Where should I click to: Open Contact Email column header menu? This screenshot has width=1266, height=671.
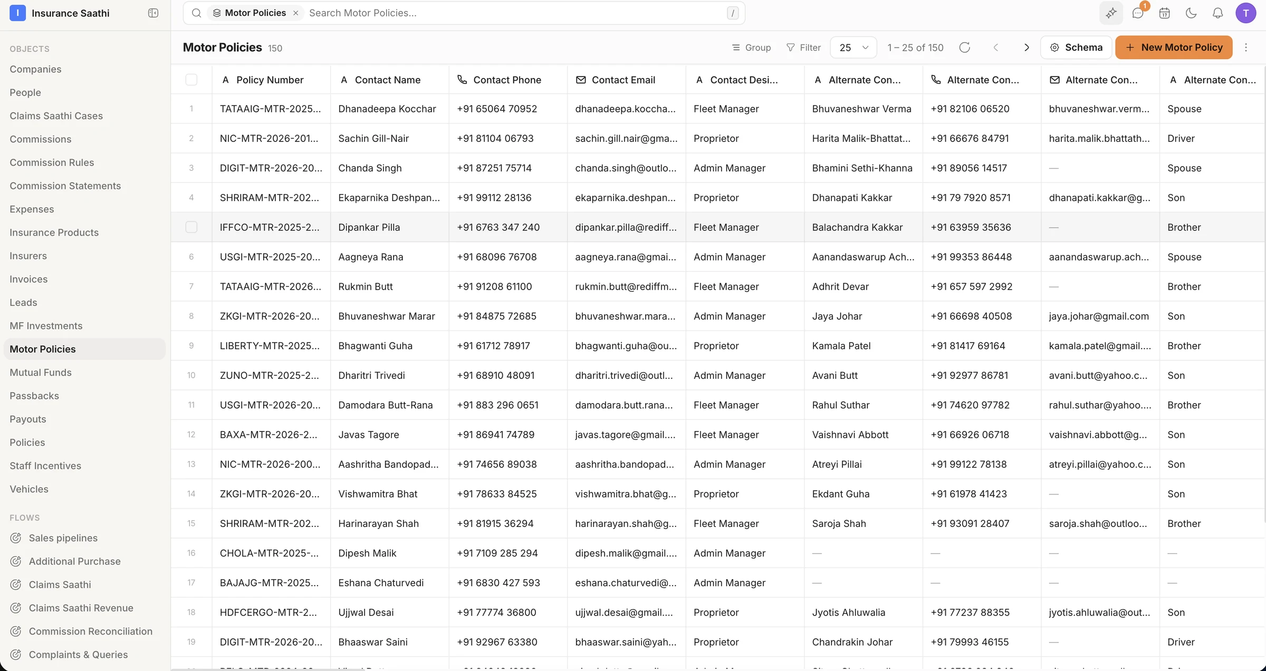click(626, 80)
